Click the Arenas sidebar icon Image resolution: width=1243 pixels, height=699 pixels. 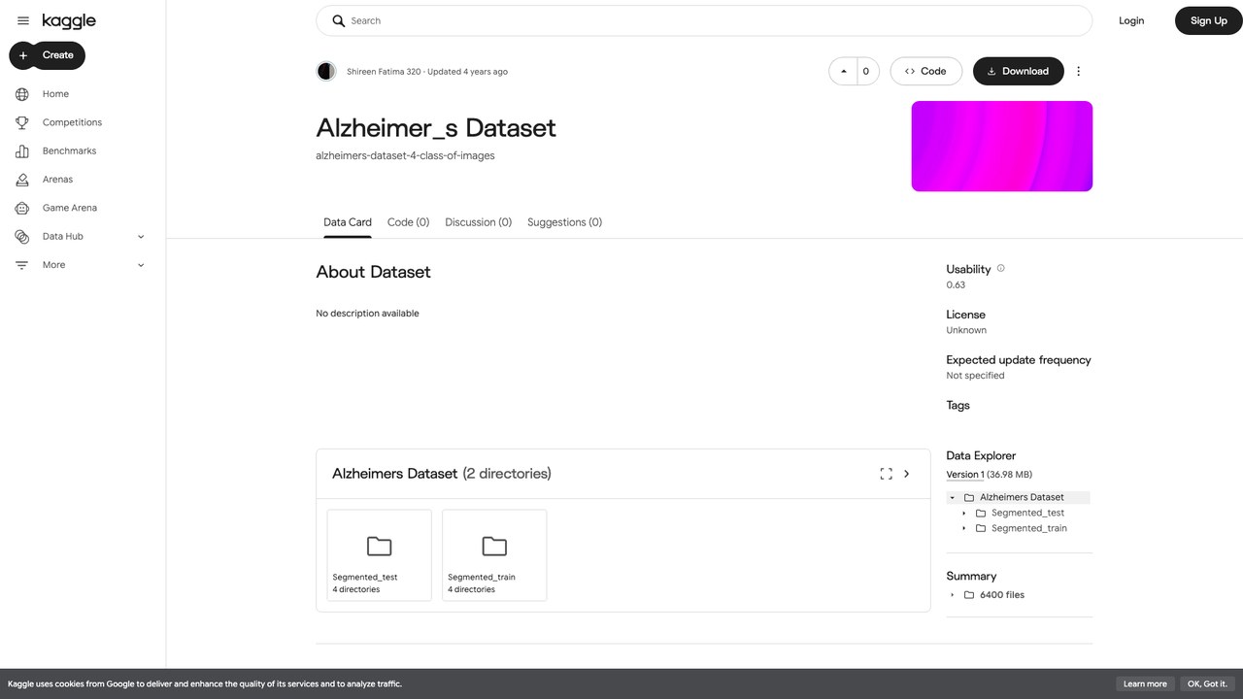point(22,180)
